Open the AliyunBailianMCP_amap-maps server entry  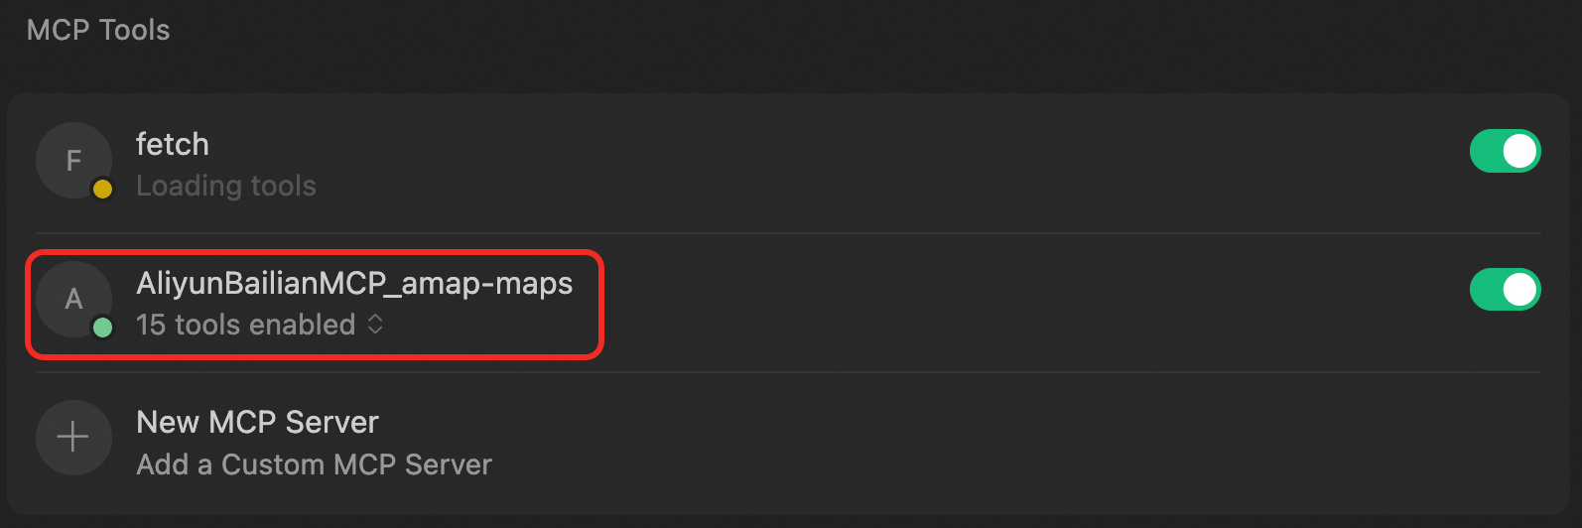(x=354, y=284)
